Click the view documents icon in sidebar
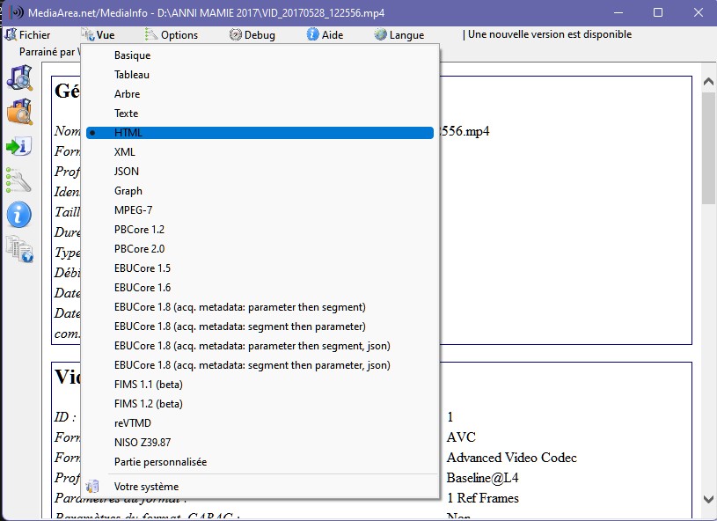The image size is (717, 521). tap(18, 248)
